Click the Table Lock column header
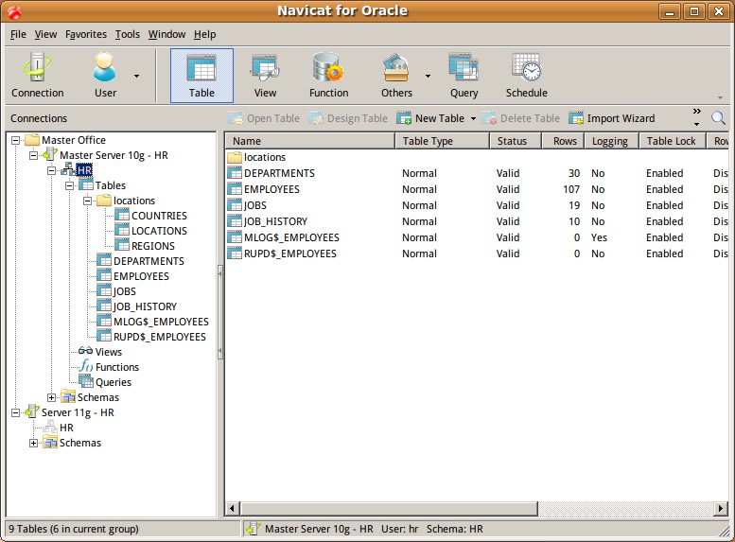The image size is (735, 542). point(673,141)
